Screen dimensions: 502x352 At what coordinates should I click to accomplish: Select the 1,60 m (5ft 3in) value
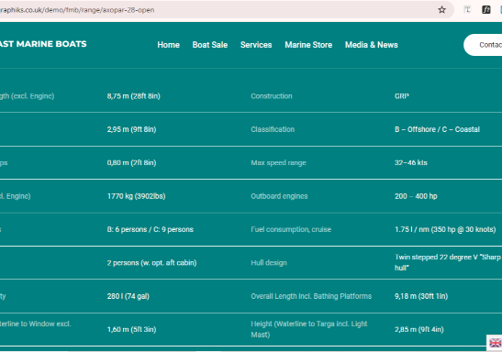pyautogui.click(x=131, y=330)
